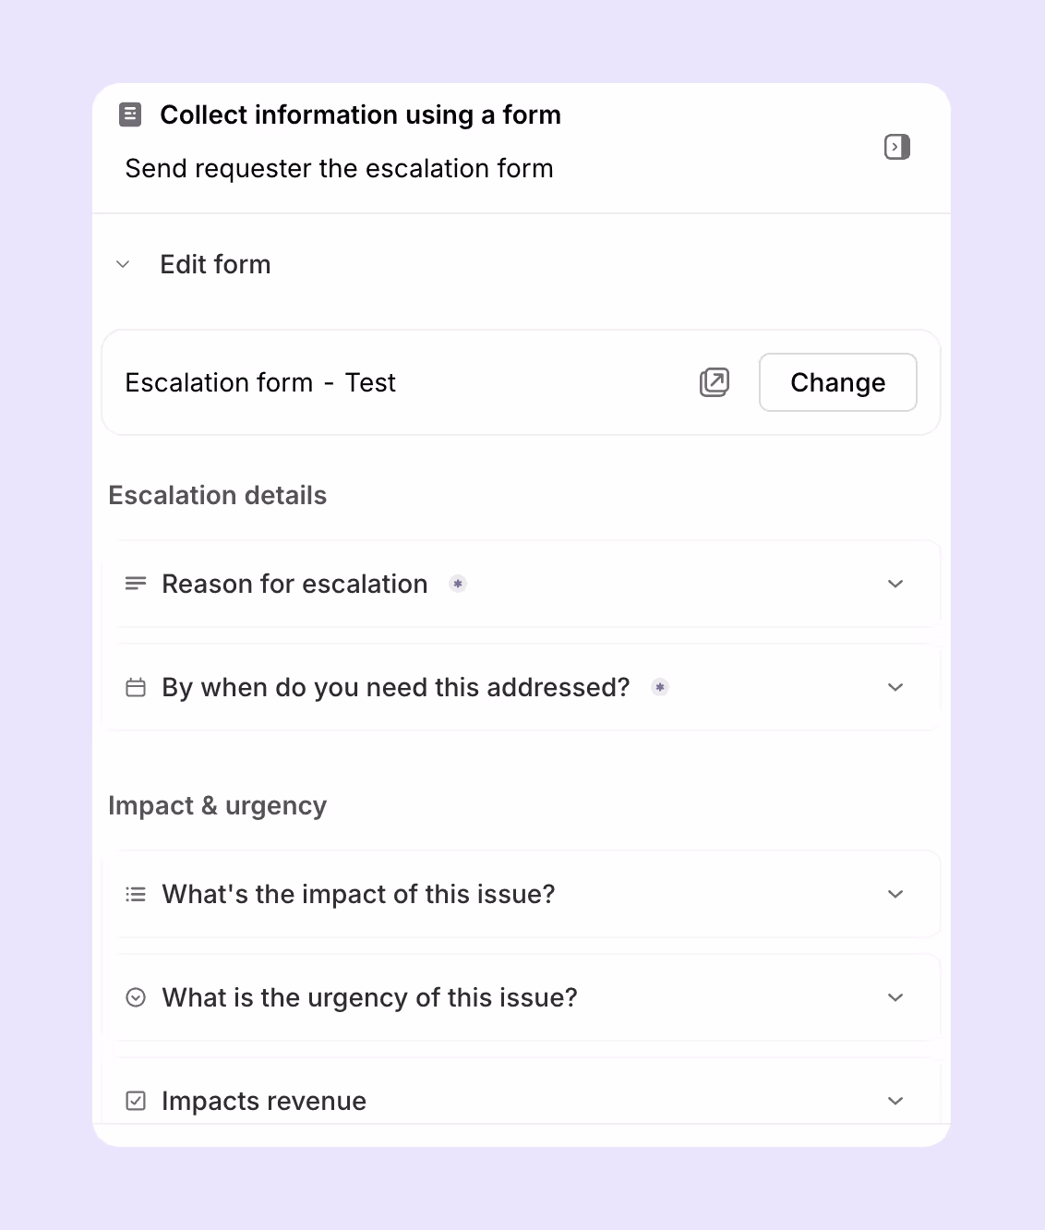Click the text lines icon beside Reason for escalation
Image resolution: width=1045 pixels, height=1230 pixels.
click(136, 584)
